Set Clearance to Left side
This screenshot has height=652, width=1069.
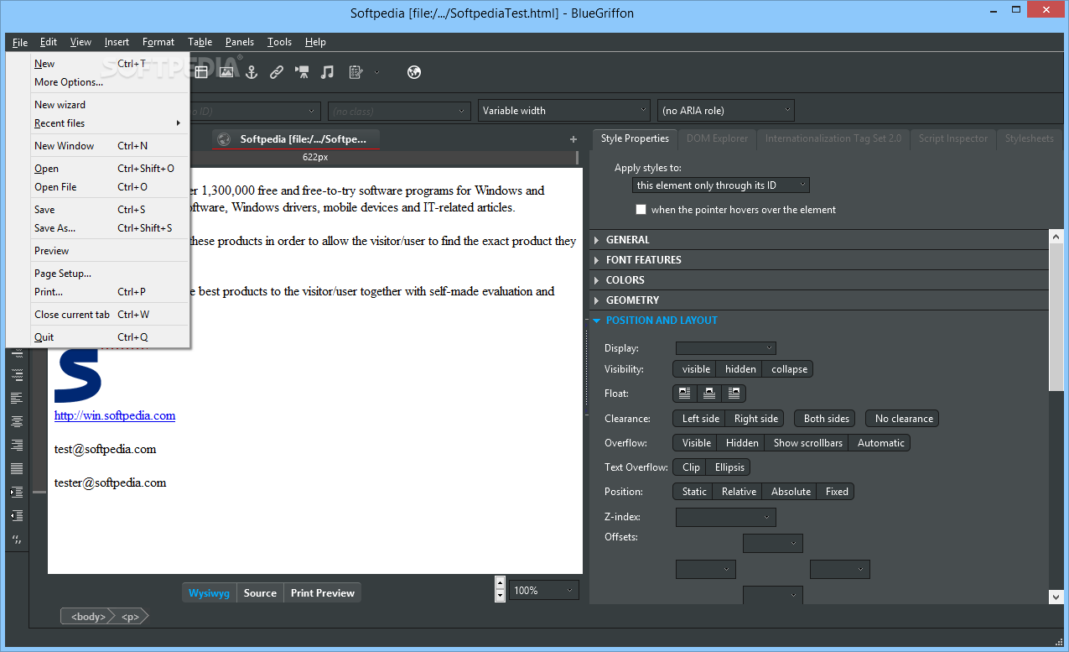tap(701, 419)
